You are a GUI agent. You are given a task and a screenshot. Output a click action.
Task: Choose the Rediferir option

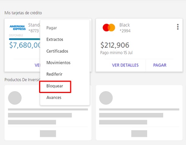(54, 74)
